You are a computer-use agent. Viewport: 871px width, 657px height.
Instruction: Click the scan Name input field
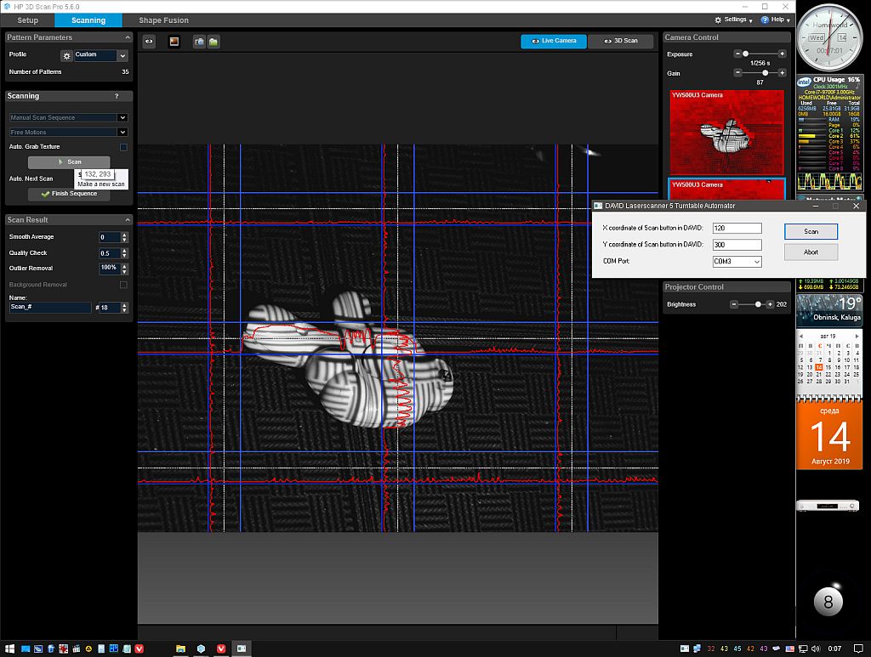pos(49,308)
